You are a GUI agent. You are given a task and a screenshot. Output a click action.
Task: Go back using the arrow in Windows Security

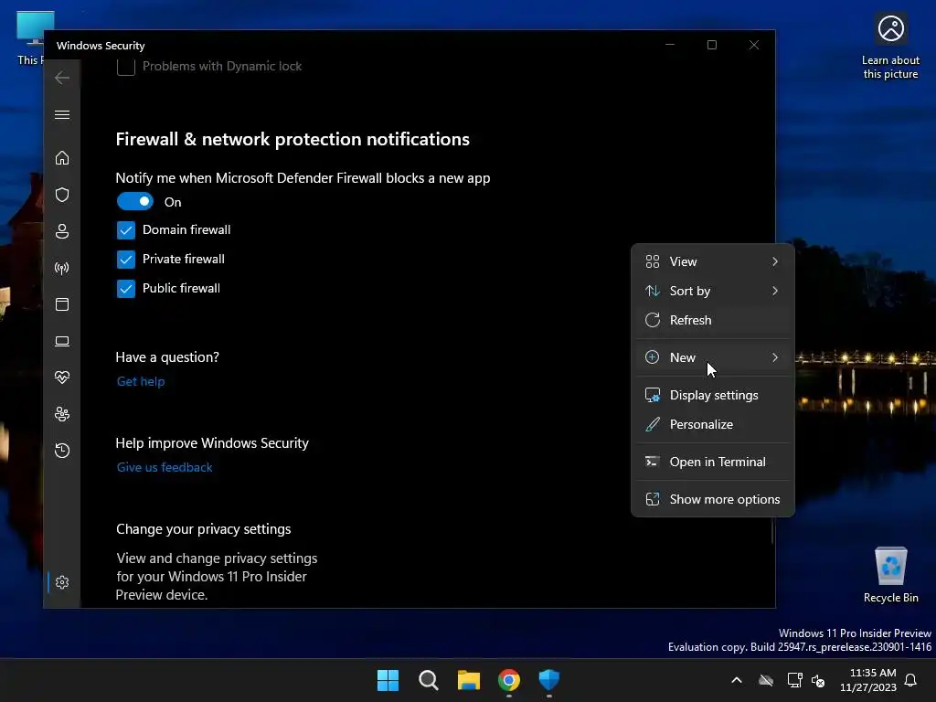(62, 78)
